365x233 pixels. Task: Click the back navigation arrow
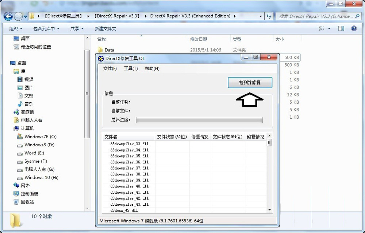(8, 16)
